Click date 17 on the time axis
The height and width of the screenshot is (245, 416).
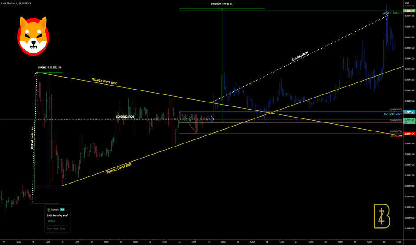pyautogui.click(x=4, y=242)
